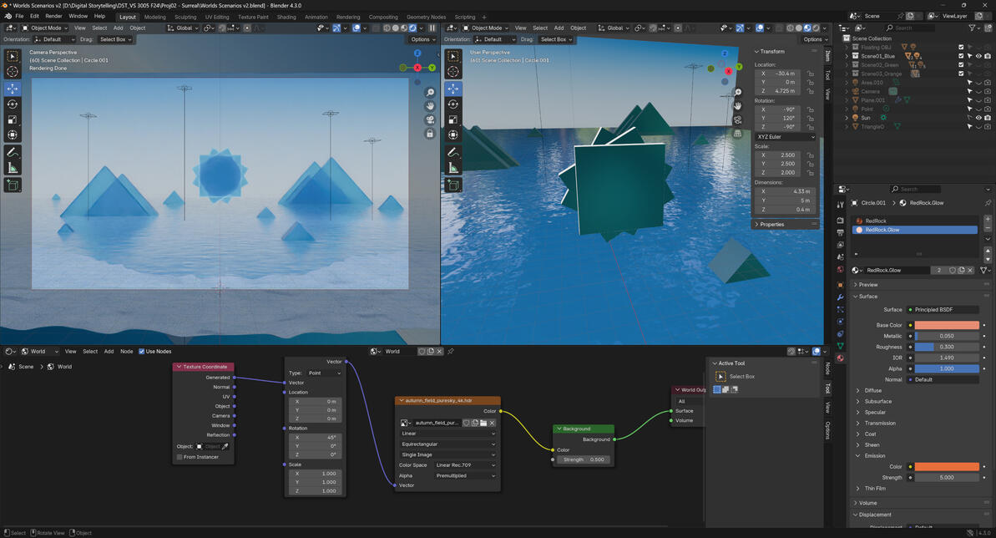Open the XYZ Euler rotation mode dropdown
Image resolution: width=996 pixels, height=538 pixels.
(785, 136)
